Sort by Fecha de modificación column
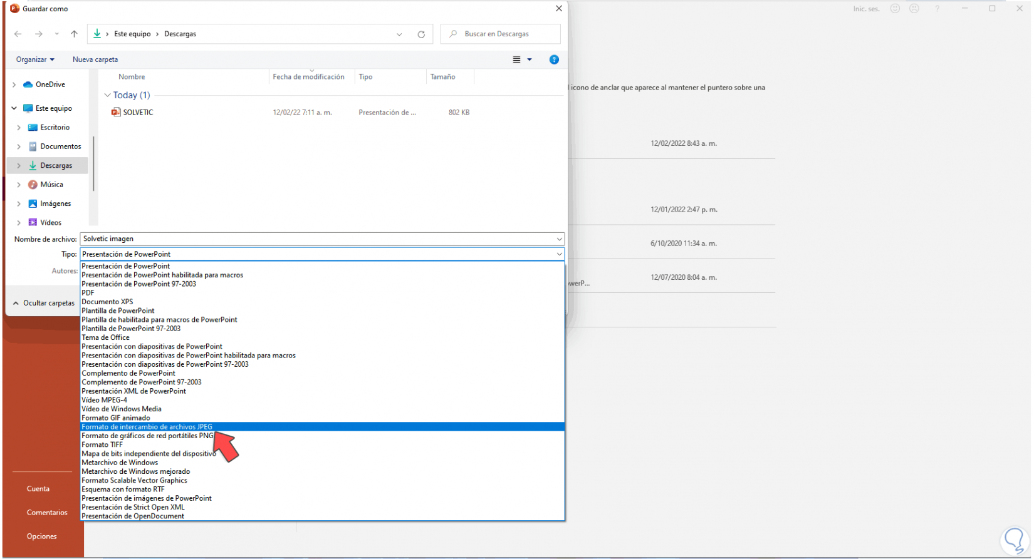The height and width of the screenshot is (559, 1034). (308, 77)
